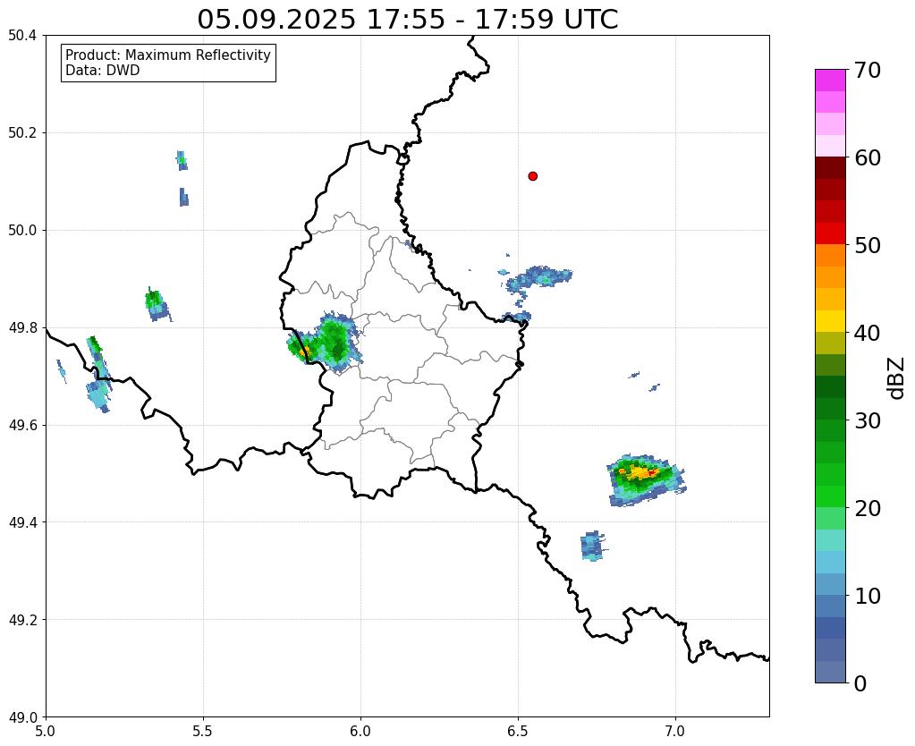Click latitude axis label 50.4
Viewport: 915px width, 746px height.
click(x=22, y=36)
